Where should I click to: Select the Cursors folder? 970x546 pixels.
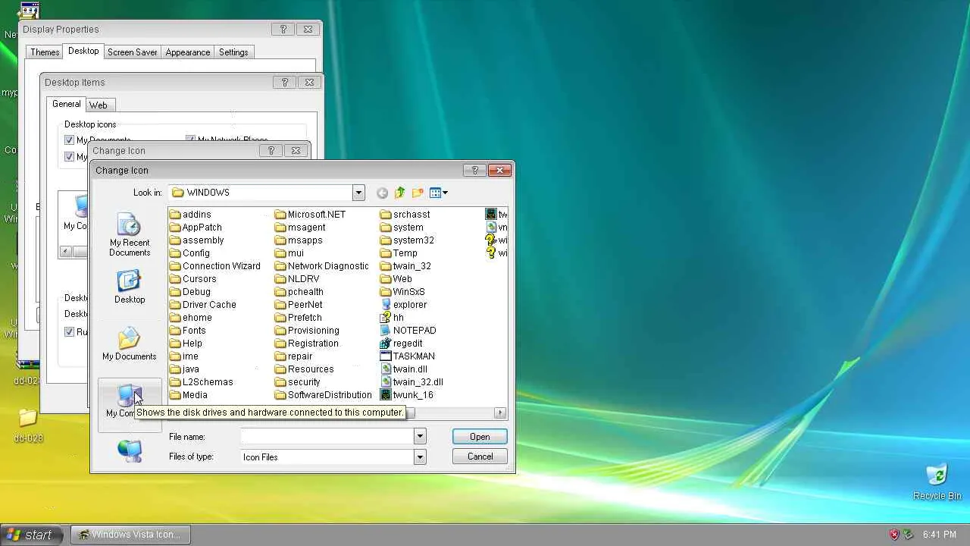(x=193, y=279)
